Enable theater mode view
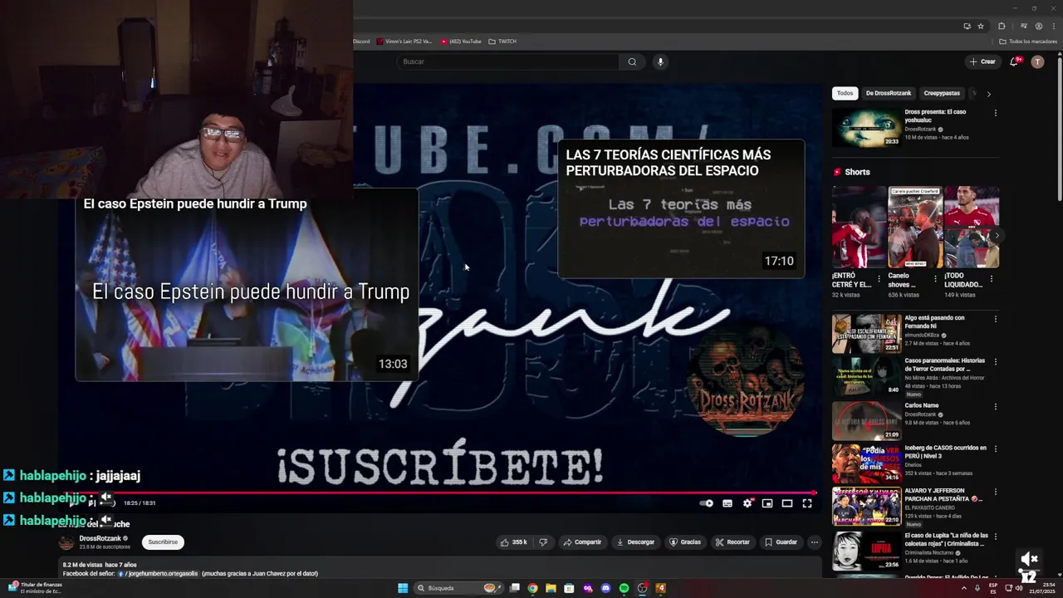The height and width of the screenshot is (598, 1063). (787, 503)
